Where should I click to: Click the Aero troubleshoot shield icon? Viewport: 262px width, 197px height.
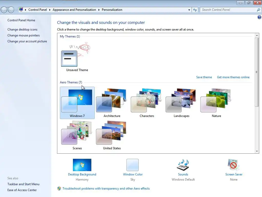pos(59,189)
